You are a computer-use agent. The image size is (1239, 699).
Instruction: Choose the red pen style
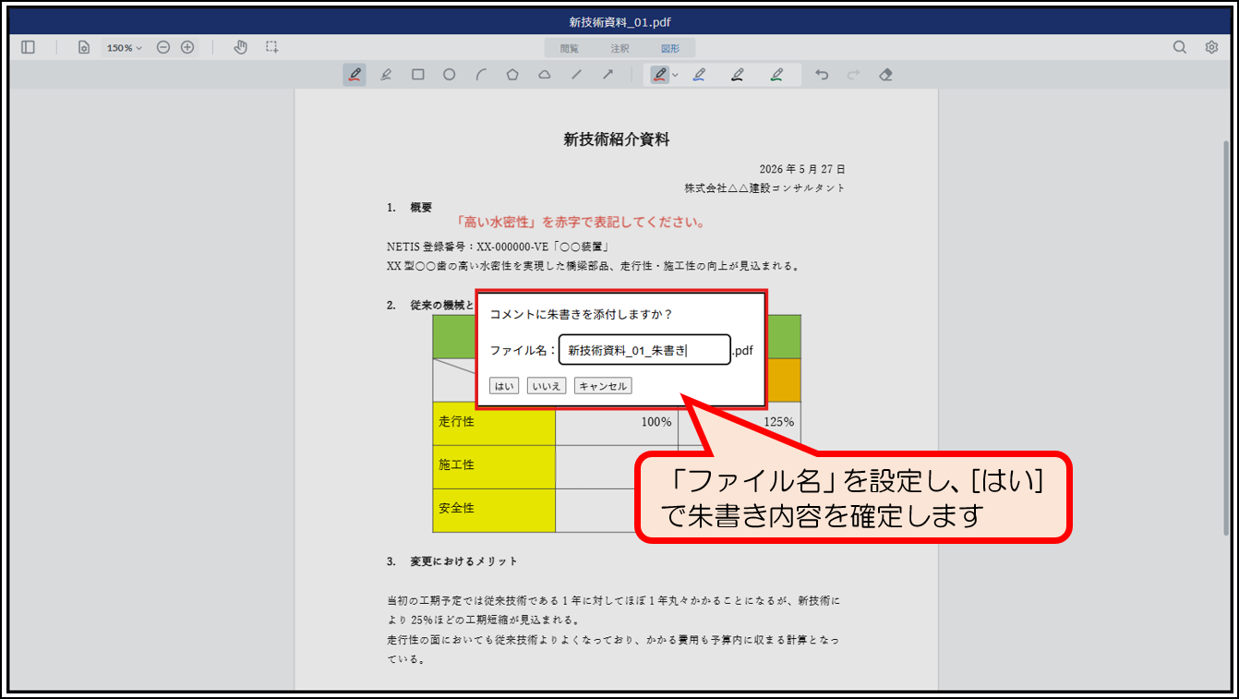[x=659, y=75]
